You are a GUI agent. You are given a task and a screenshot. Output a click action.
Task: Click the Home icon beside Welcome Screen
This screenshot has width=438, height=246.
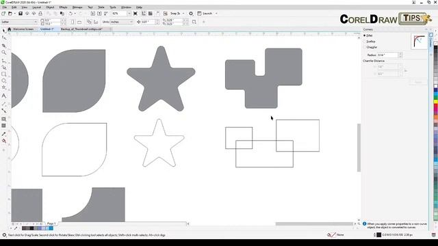pos(9,29)
